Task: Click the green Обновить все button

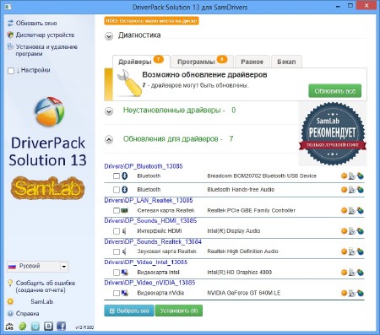Action: click(x=335, y=91)
